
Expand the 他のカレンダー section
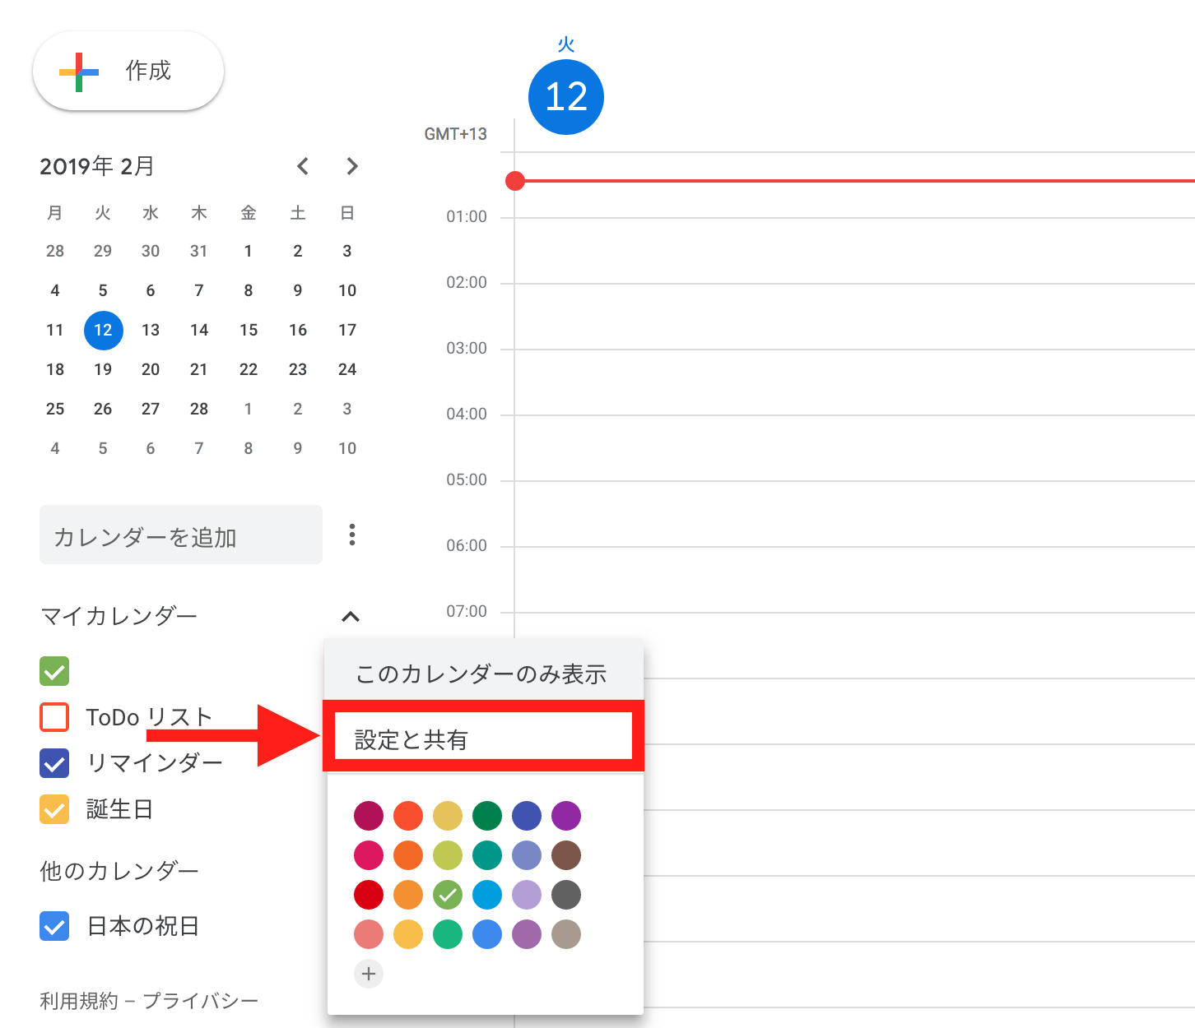pos(119,870)
